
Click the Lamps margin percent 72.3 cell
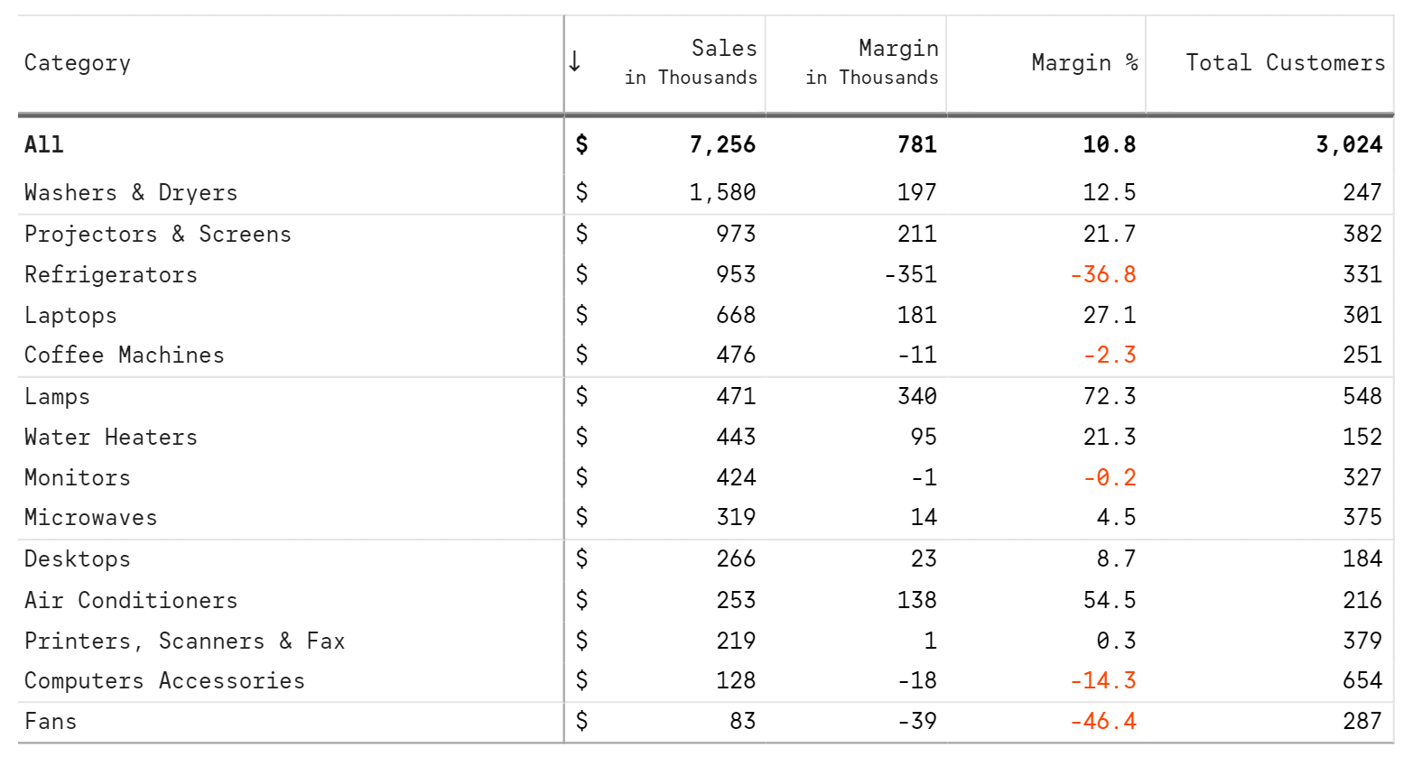pos(1110,396)
